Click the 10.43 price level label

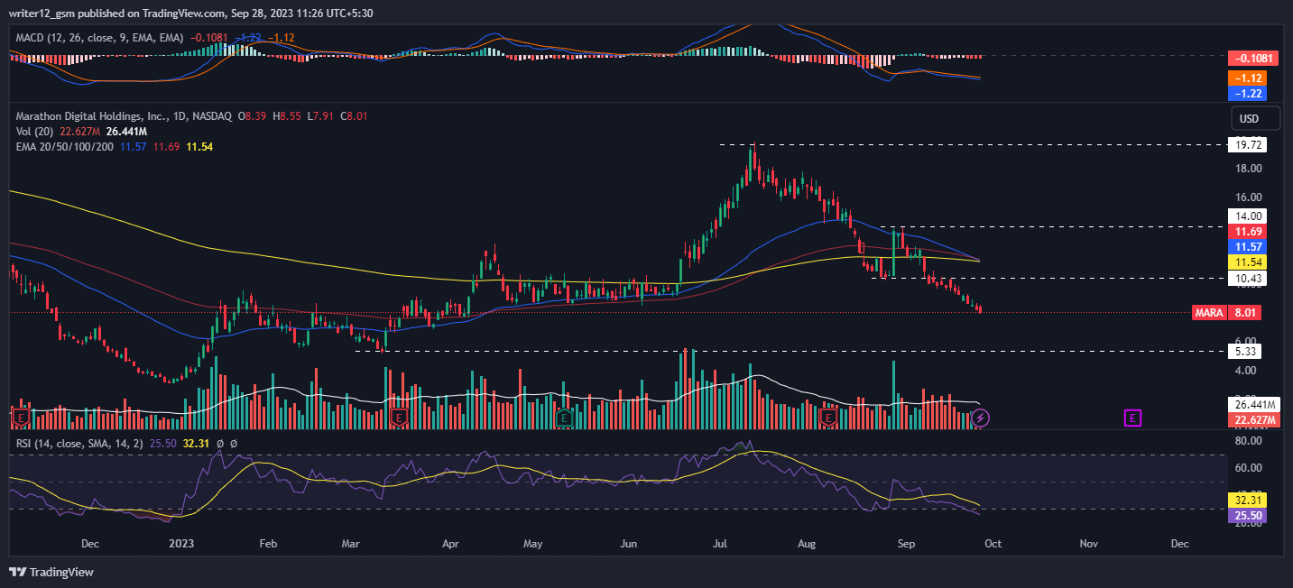click(1249, 279)
